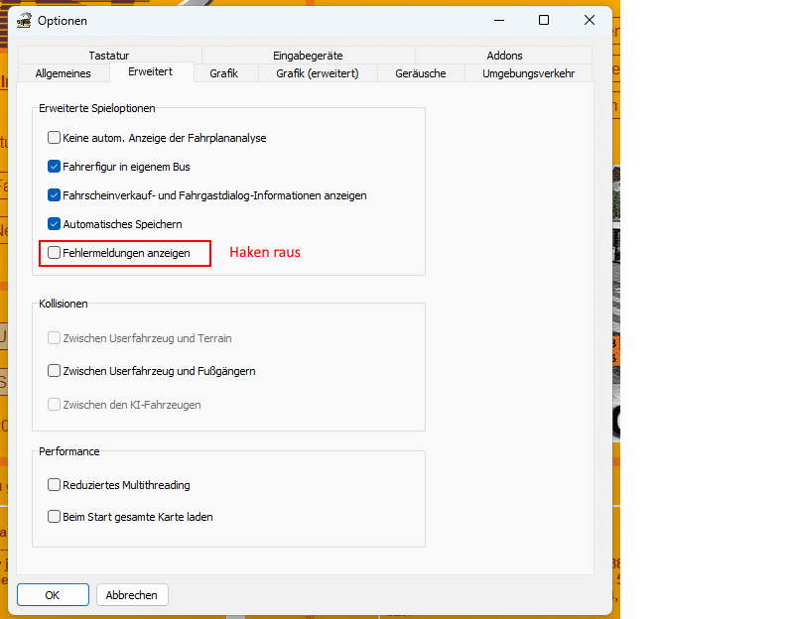Open the Eingabegeräte tab
The width and height of the screenshot is (794, 619).
pos(308,56)
